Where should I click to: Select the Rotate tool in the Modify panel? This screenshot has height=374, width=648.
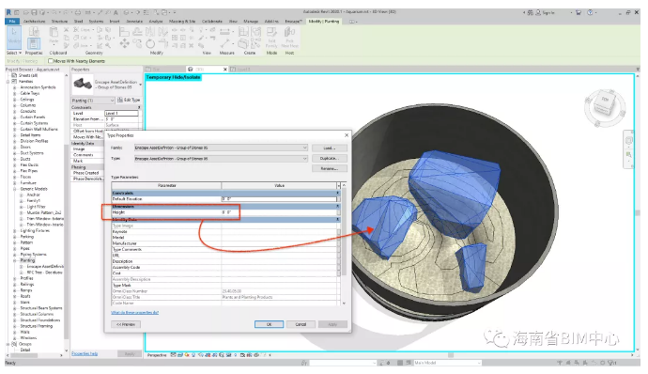(150, 43)
